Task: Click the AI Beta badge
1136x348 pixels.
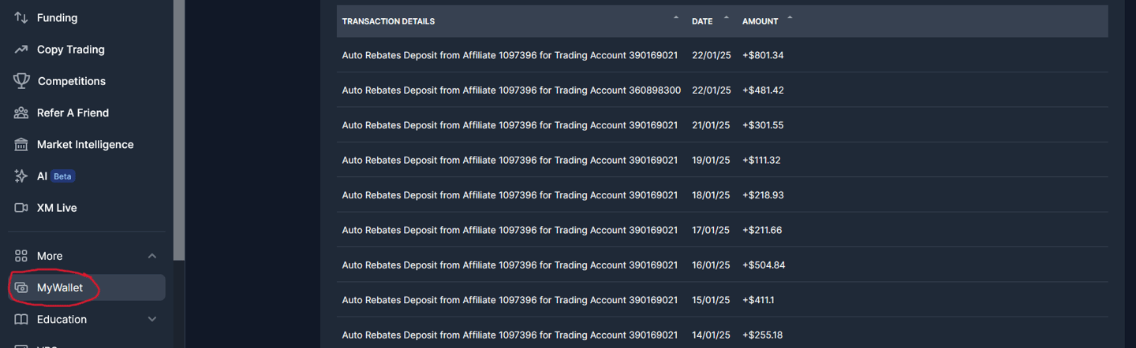Action: pyautogui.click(x=63, y=176)
